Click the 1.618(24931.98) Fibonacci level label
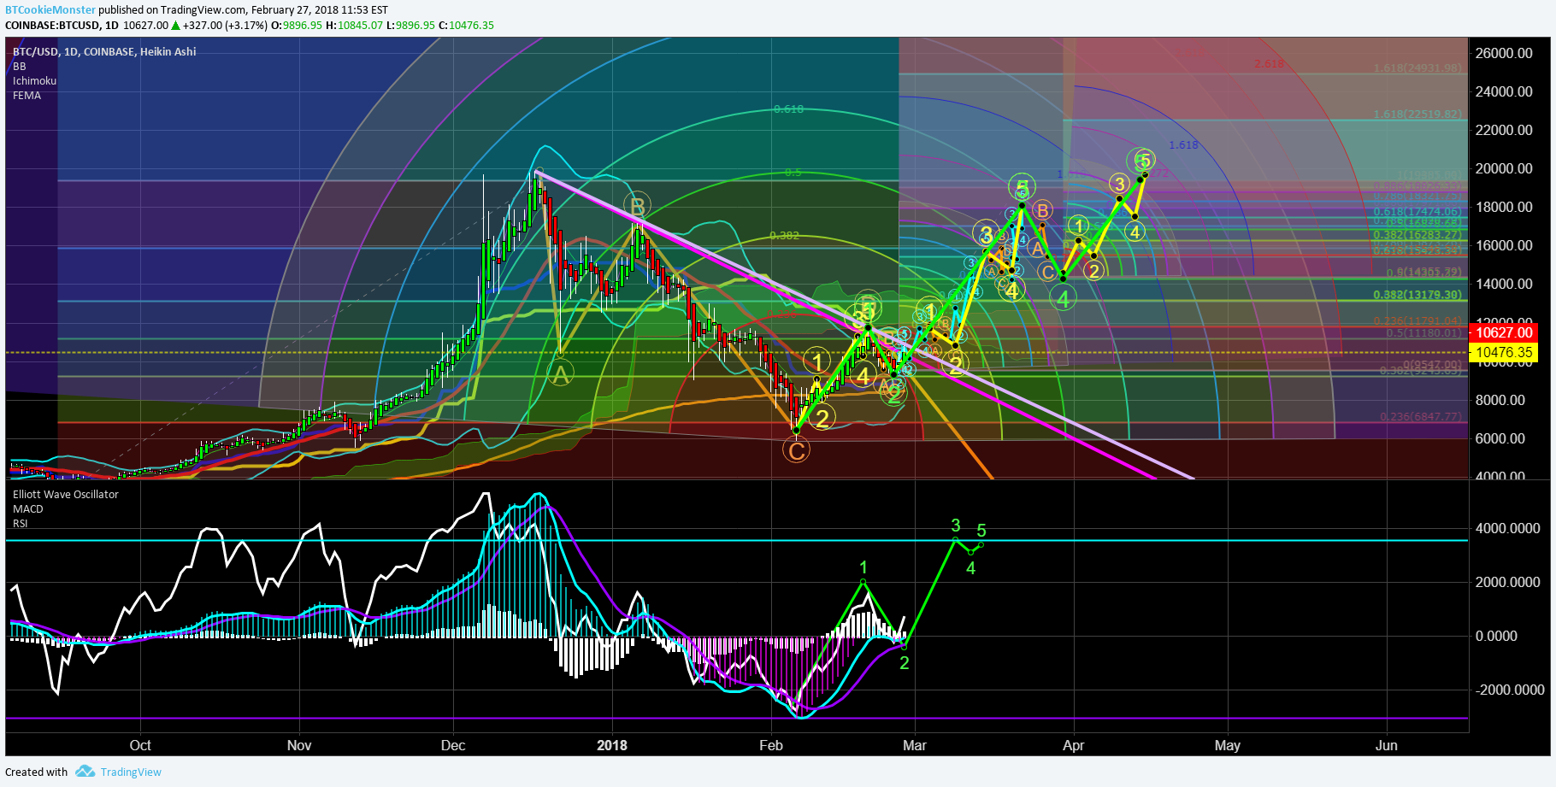 pyautogui.click(x=1417, y=68)
